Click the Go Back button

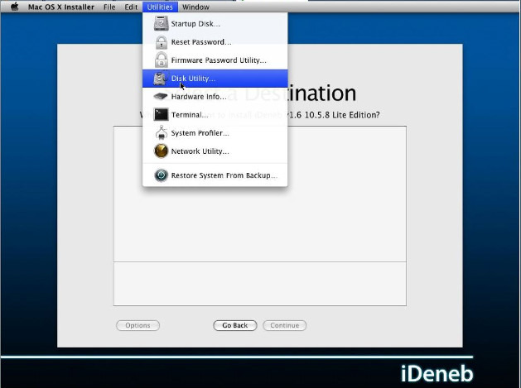click(235, 325)
